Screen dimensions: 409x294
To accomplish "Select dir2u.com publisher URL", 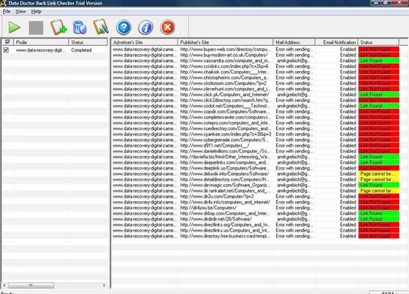I will point(217,197).
